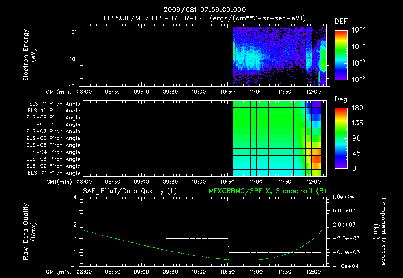Click 09:30 tick on pitch angle time axis

(x=170, y=182)
